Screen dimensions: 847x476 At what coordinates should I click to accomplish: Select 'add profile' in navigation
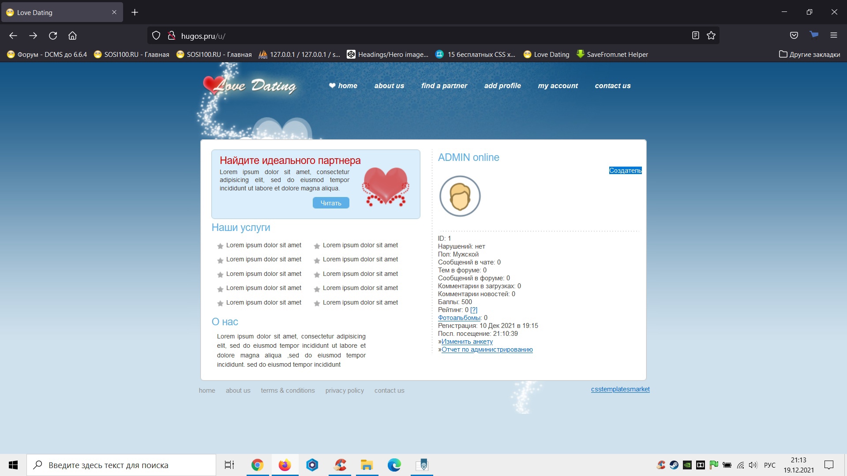click(502, 86)
